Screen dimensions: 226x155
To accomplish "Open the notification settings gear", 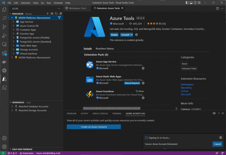I will [x=221, y=138].
